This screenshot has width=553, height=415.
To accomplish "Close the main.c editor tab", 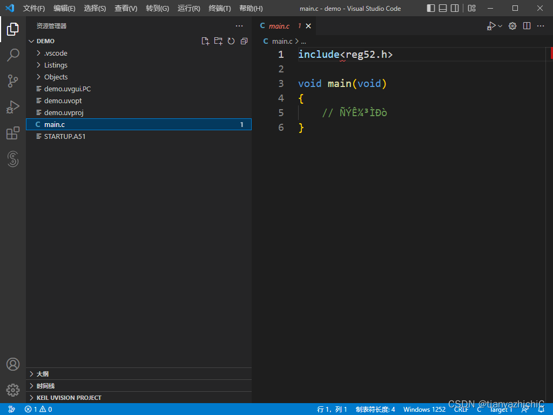I will (308, 26).
